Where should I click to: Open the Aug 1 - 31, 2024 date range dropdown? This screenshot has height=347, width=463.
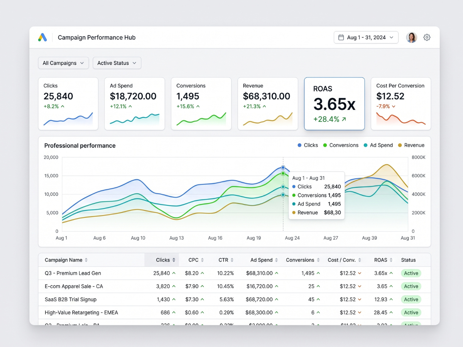click(x=366, y=37)
